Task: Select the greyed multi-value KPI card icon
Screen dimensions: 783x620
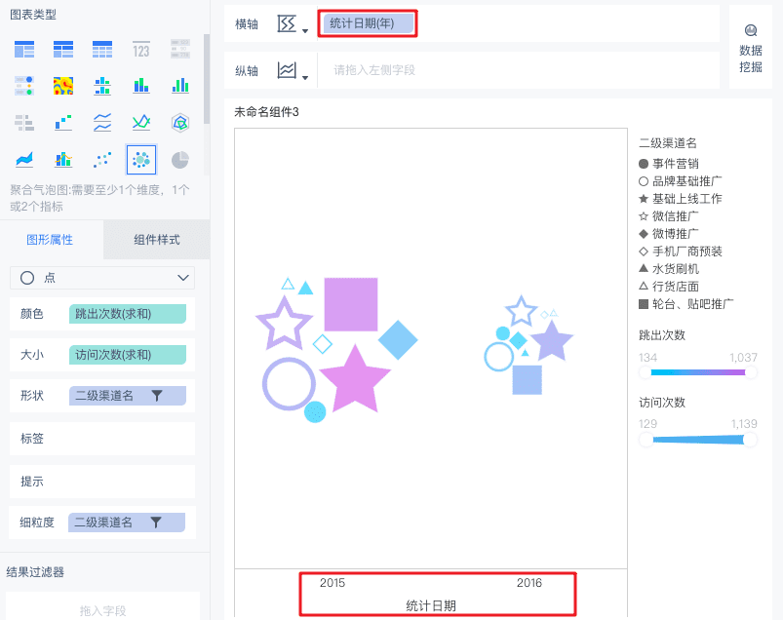Action: click(180, 50)
